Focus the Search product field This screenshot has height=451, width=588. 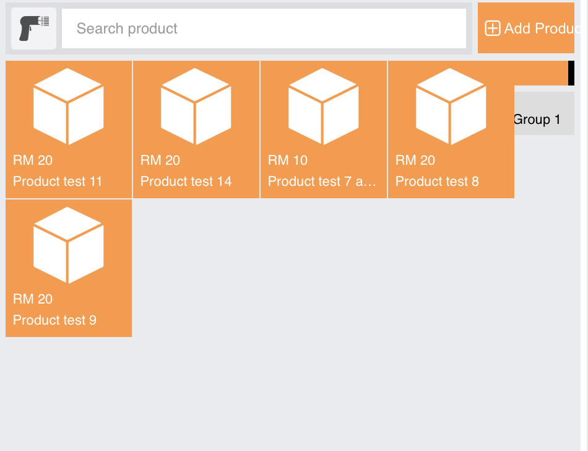(264, 28)
